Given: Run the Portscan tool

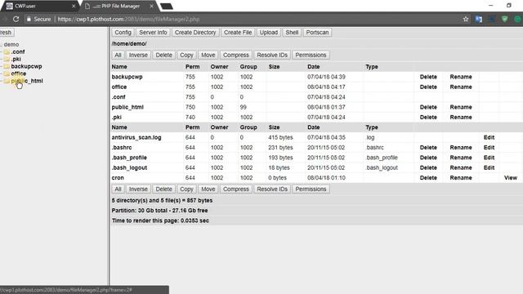Looking at the screenshot, I should coord(317,33).
